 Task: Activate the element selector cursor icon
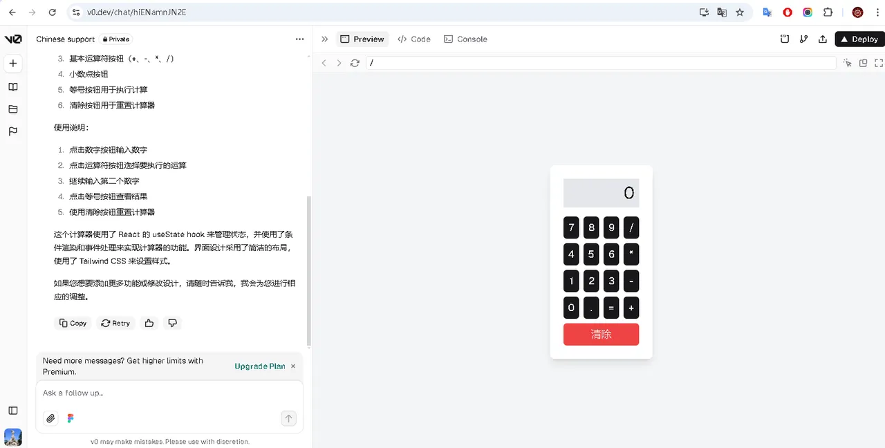(848, 63)
